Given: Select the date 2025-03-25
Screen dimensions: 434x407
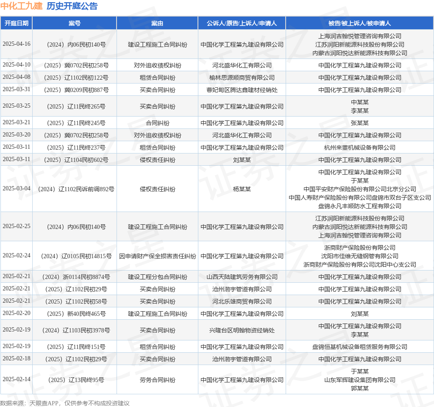Looking at the screenshot, I should tap(17, 106).
